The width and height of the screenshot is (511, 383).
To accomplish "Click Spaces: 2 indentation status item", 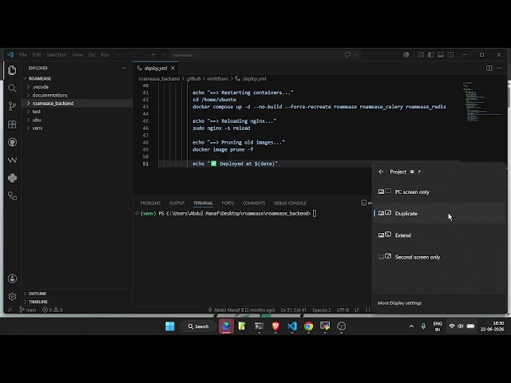I will pos(321,310).
